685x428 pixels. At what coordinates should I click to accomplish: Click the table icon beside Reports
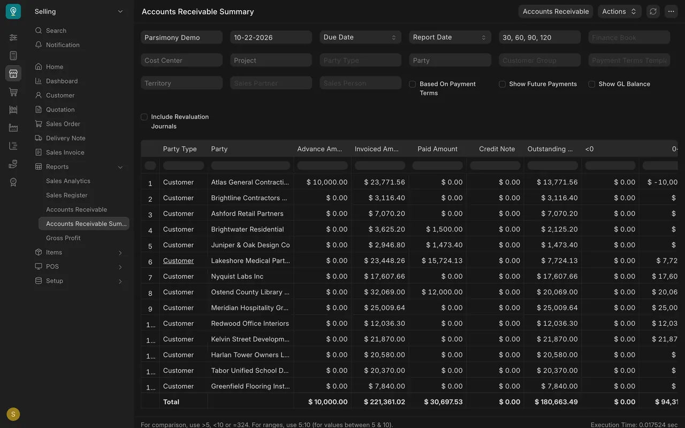pyautogui.click(x=39, y=166)
